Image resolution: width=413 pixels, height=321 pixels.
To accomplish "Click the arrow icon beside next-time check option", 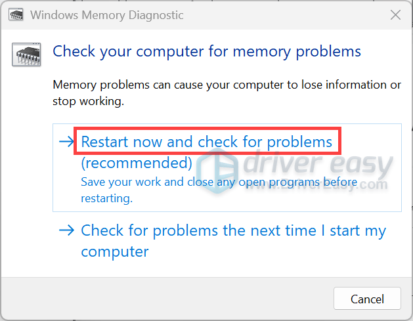I will [x=66, y=230].
